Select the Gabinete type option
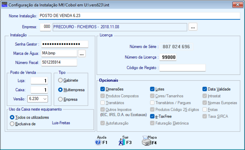The width and height of the screenshot is (245, 150). pyautogui.click(x=60, y=81)
